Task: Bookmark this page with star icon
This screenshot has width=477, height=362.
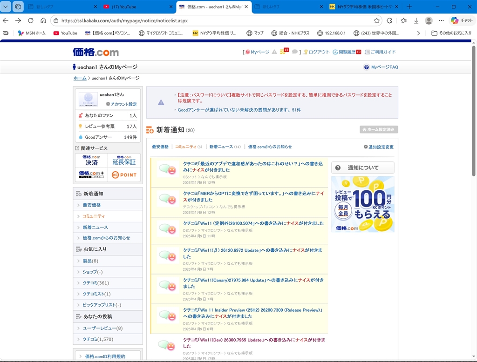Action: [376, 20]
